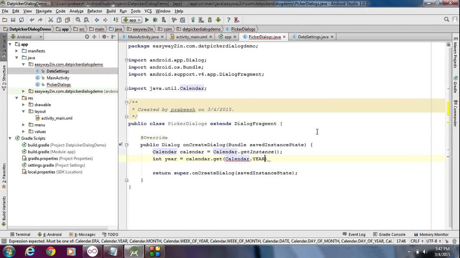Open Android Device Monitor icon
The height and width of the screenshot is (258, 460).
[218, 20]
